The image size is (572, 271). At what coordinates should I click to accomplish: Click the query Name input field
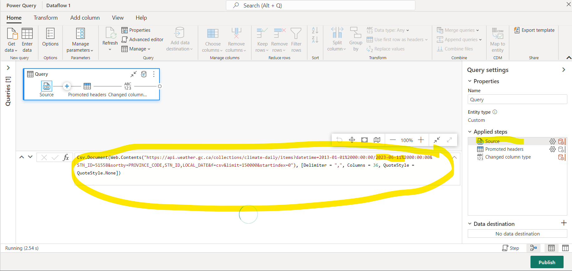pos(517,100)
